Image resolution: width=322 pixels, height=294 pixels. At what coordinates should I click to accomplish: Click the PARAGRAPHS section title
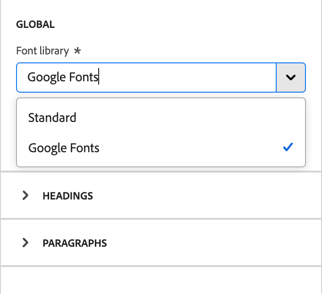pyautogui.click(x=75, y=243)
